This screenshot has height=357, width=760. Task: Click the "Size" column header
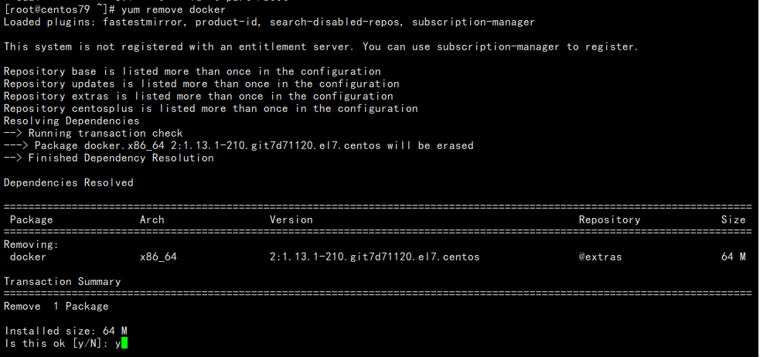733,219
